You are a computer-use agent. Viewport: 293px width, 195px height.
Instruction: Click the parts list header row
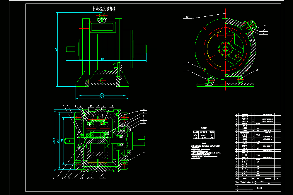coord(258,179)
